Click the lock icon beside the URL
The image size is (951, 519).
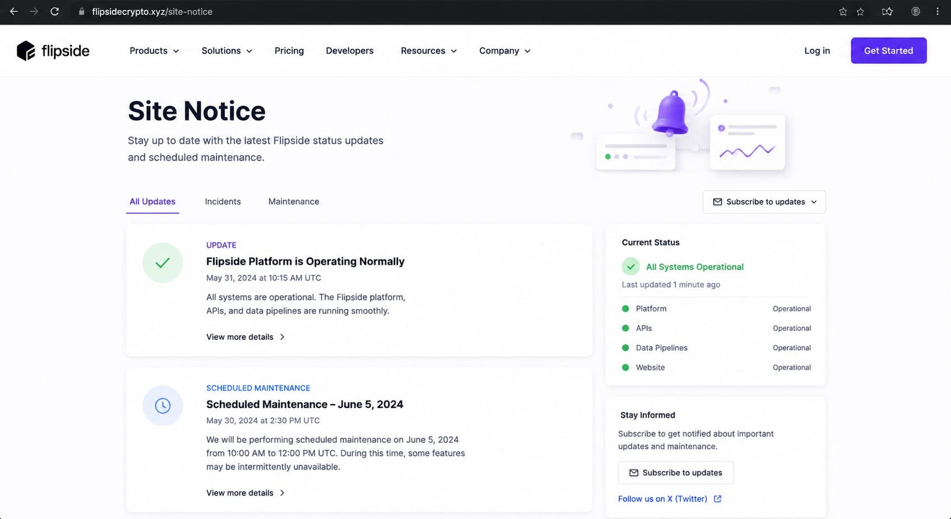(81, 11)
